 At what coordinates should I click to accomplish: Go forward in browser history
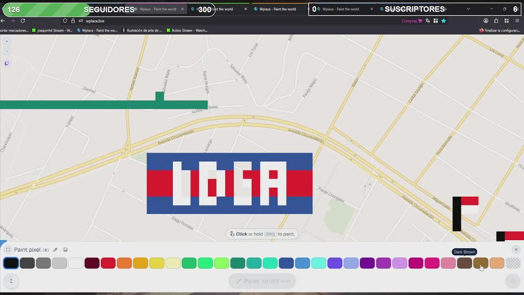pyautogui.click(x=13, y=20)
